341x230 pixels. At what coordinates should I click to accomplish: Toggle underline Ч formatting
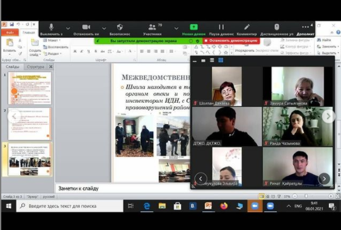tap(88, 51)
